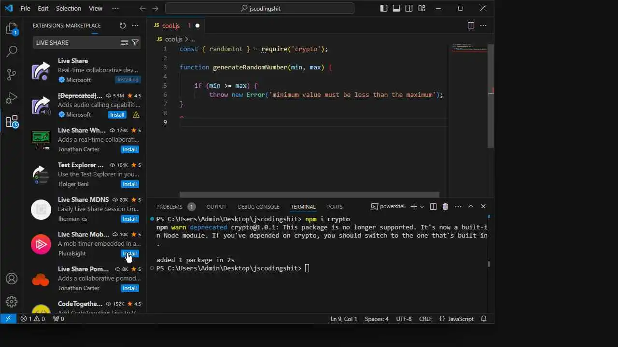Open the terminal launch profile dropdown
Screen dimensions: 618x347
coord(422,206)
